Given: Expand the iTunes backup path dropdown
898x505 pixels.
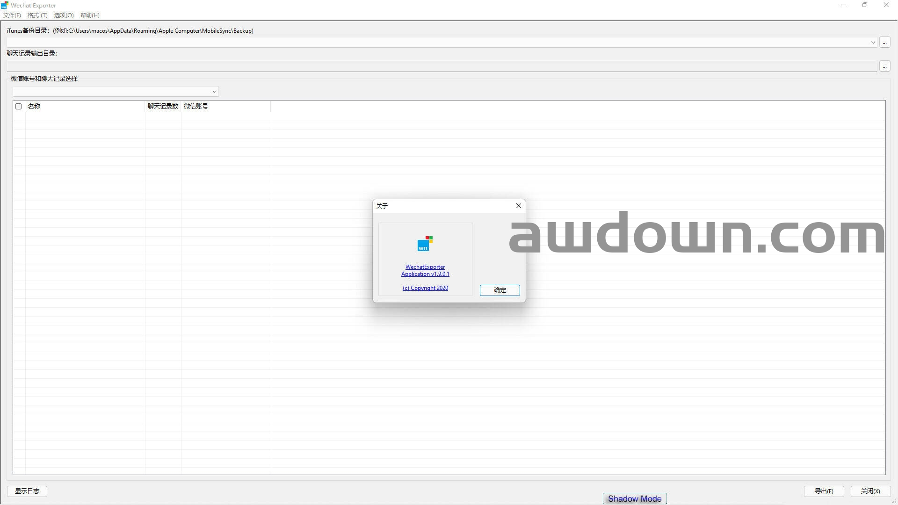Looking at the screenshot, I should coord(873,43).
